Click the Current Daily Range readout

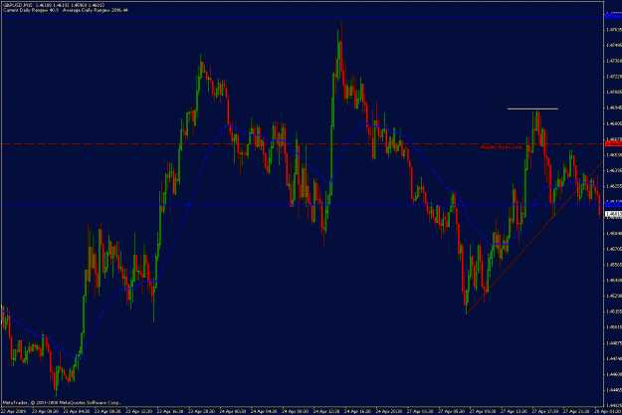[31, 10]
